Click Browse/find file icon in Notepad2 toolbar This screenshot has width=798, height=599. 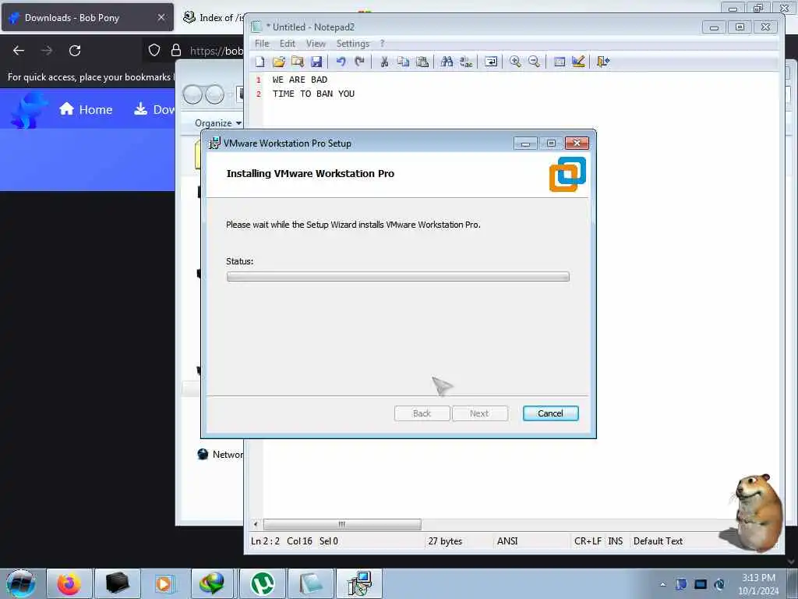[x=298, y=62]
